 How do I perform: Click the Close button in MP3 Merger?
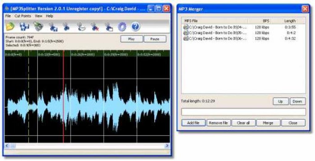coord(293,123)
